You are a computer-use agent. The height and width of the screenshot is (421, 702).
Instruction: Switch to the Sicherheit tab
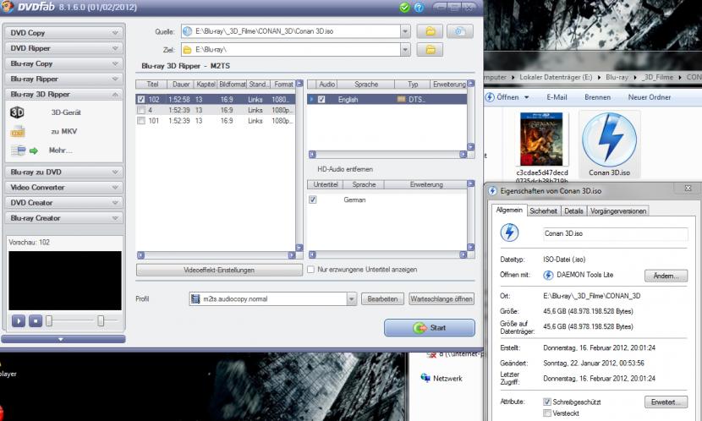[x=543, y=210]
